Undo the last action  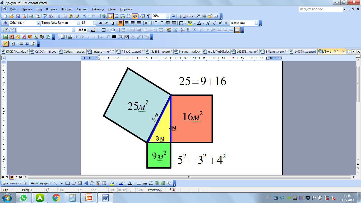coord(85,16)
